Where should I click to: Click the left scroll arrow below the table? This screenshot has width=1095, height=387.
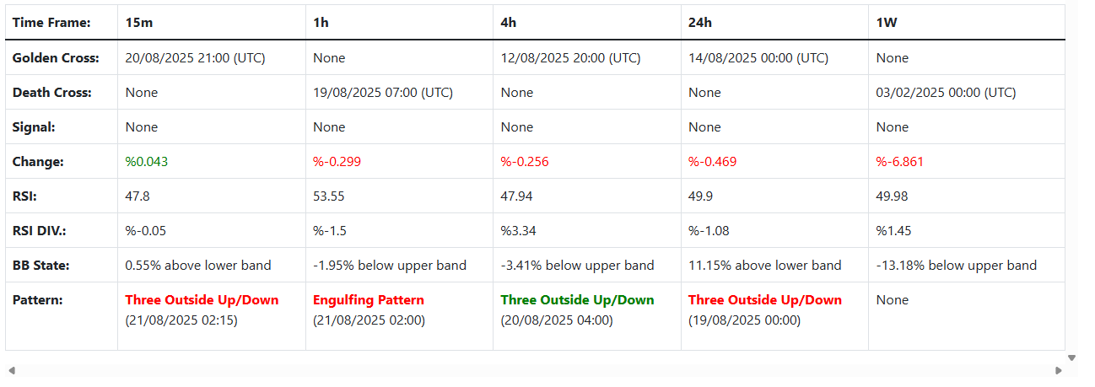click(x=11, y=371)
